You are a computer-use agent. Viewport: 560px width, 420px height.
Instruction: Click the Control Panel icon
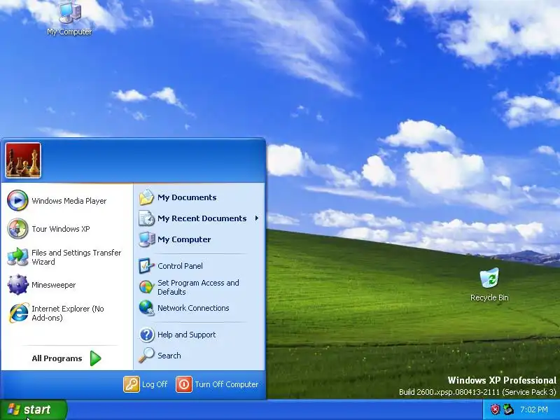[x=146, y=266]
